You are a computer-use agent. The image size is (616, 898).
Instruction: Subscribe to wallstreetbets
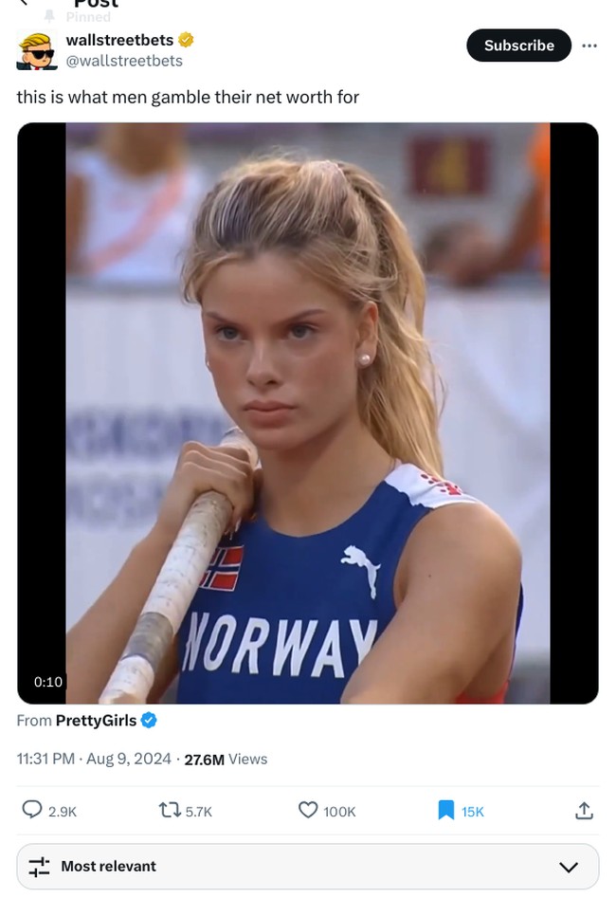pyautogui.click(x=518, y=46)
